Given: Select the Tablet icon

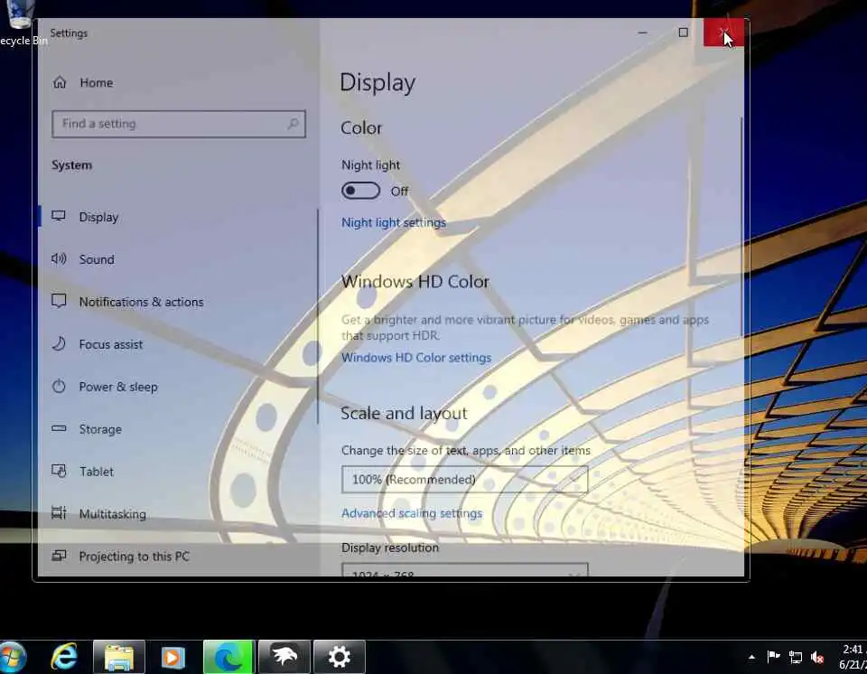Looking at the screenshot, I should pyautogui.click(x=59, y=471).
